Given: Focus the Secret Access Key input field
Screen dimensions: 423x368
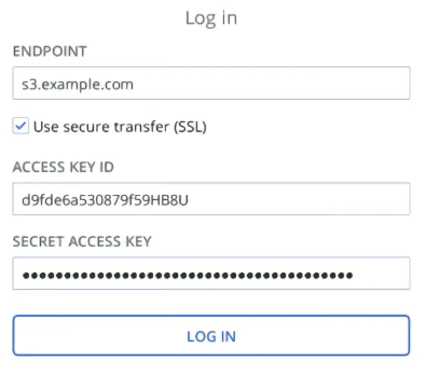Looking at the screenshot, I should (x=211, y=275).
